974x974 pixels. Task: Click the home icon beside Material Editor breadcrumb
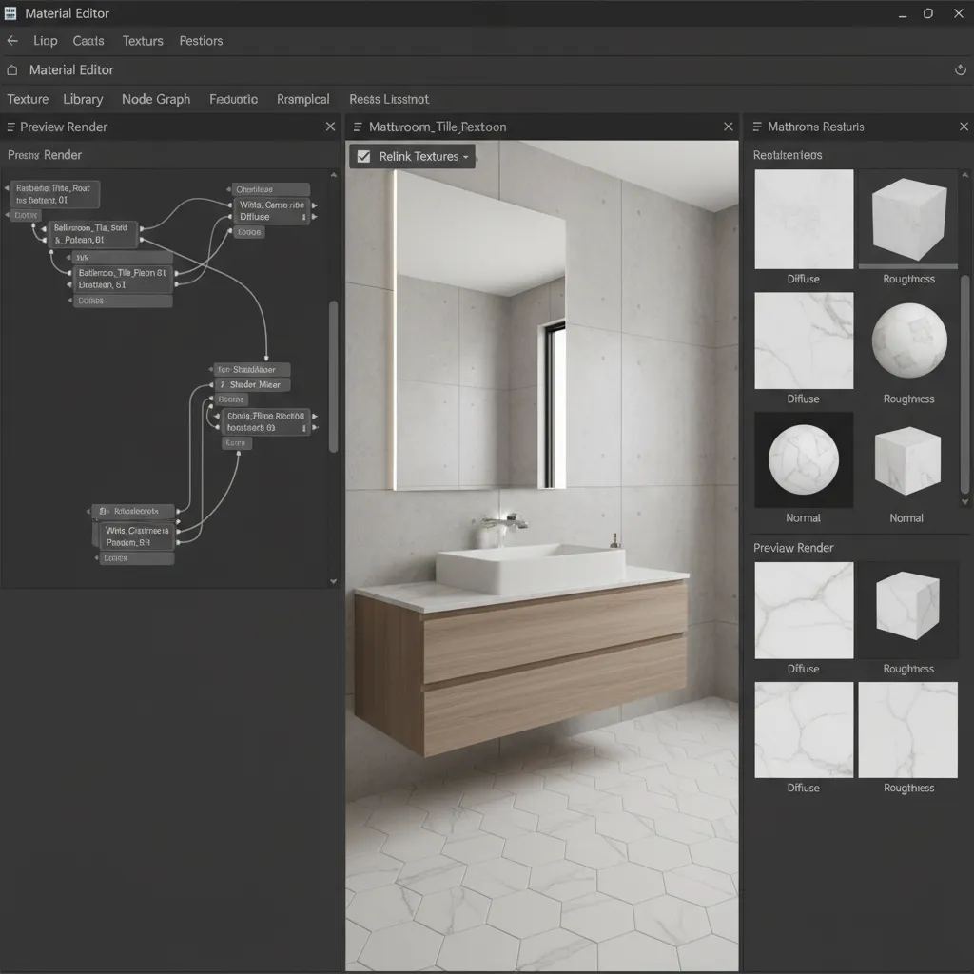[x=10, y=69]
